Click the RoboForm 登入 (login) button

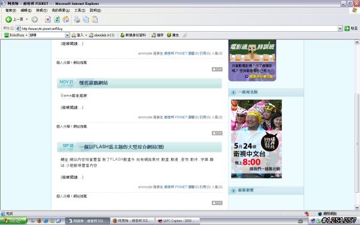pyautogui.click(x=77, y=35)
